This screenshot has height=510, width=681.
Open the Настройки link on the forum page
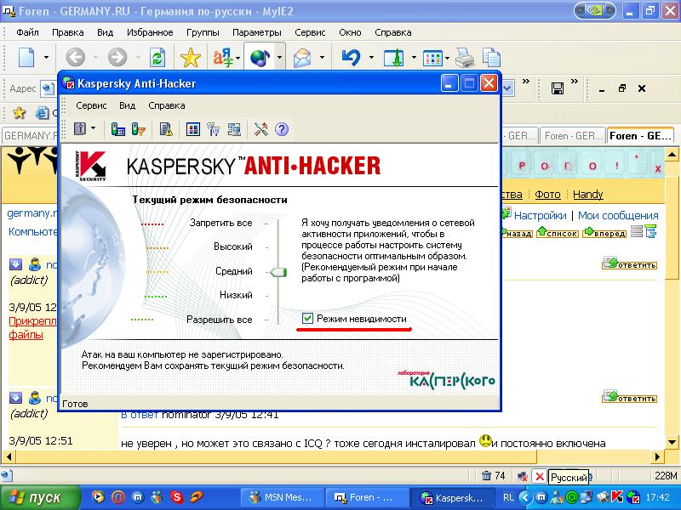point(540,216)
